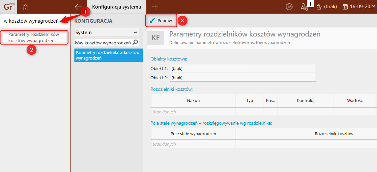Screen dimensions: 377x172
Task: Click the favorites star icon
Action: (25, 7)
